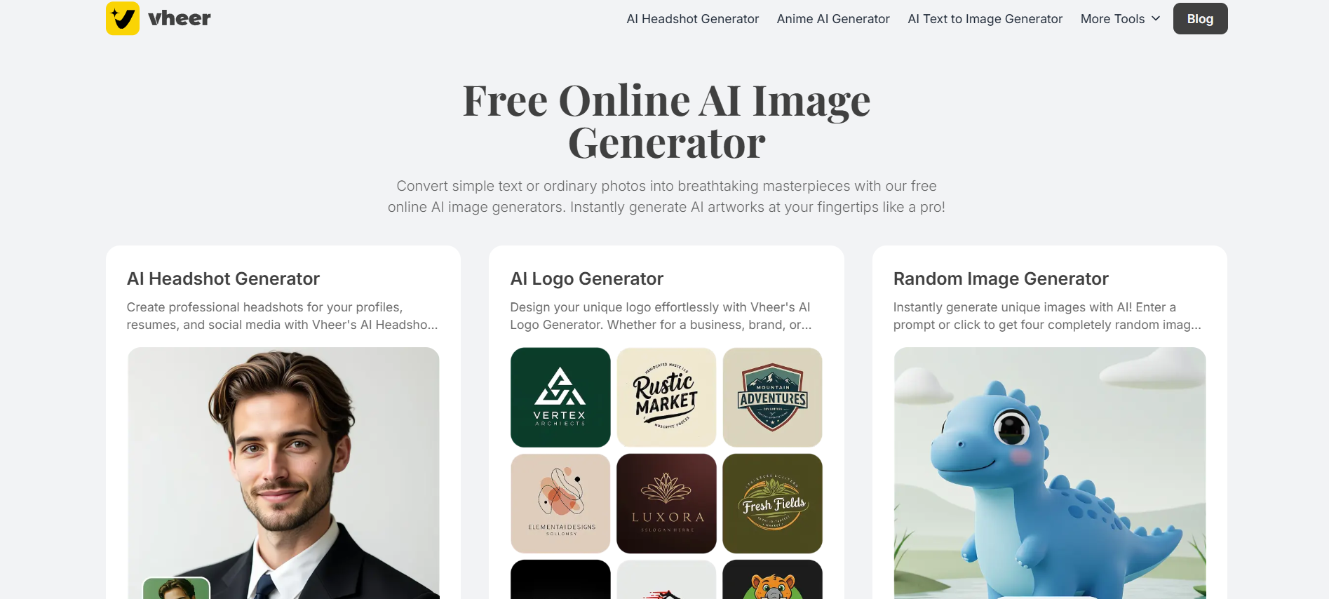Navigate to AI Text to Image Generator
Image resolution: width=1329 pixels, height=599 pixels.
pos(985,19)
